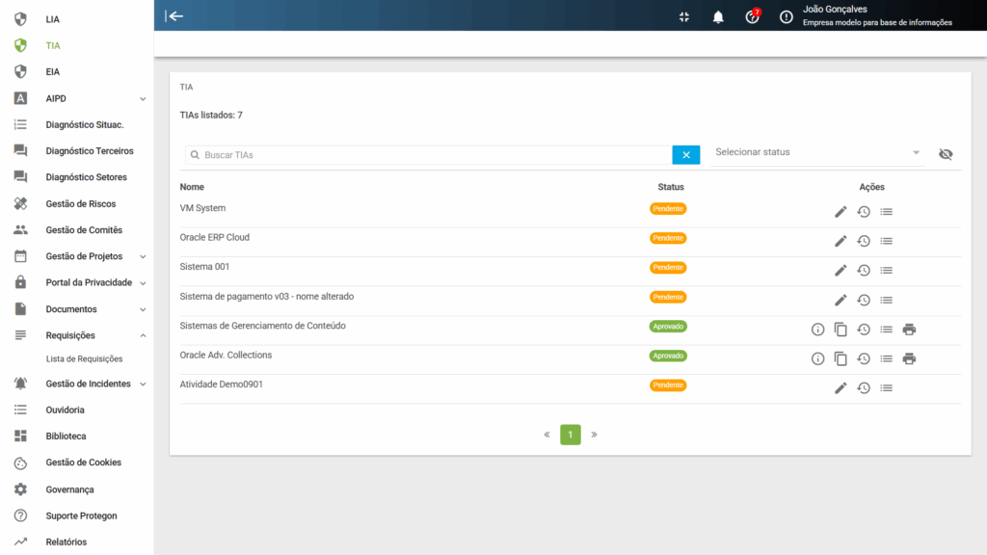Click Aprovado badge of Oracle Adv. Collections
Viewport: 987px width, 555px height.
668,357
